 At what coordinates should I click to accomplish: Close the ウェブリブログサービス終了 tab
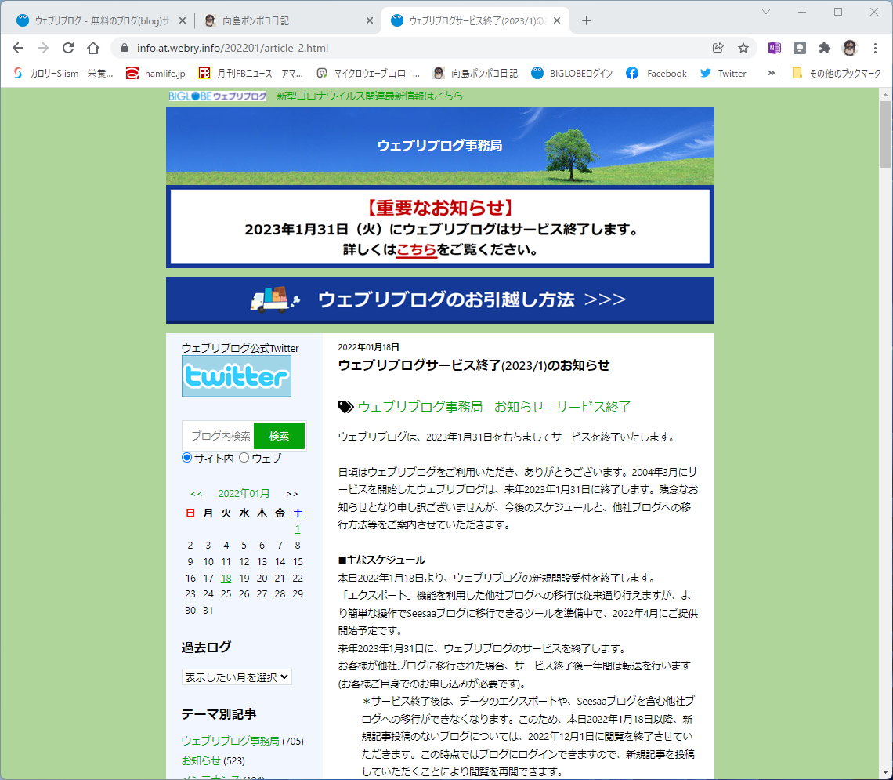tap(557, 20)
